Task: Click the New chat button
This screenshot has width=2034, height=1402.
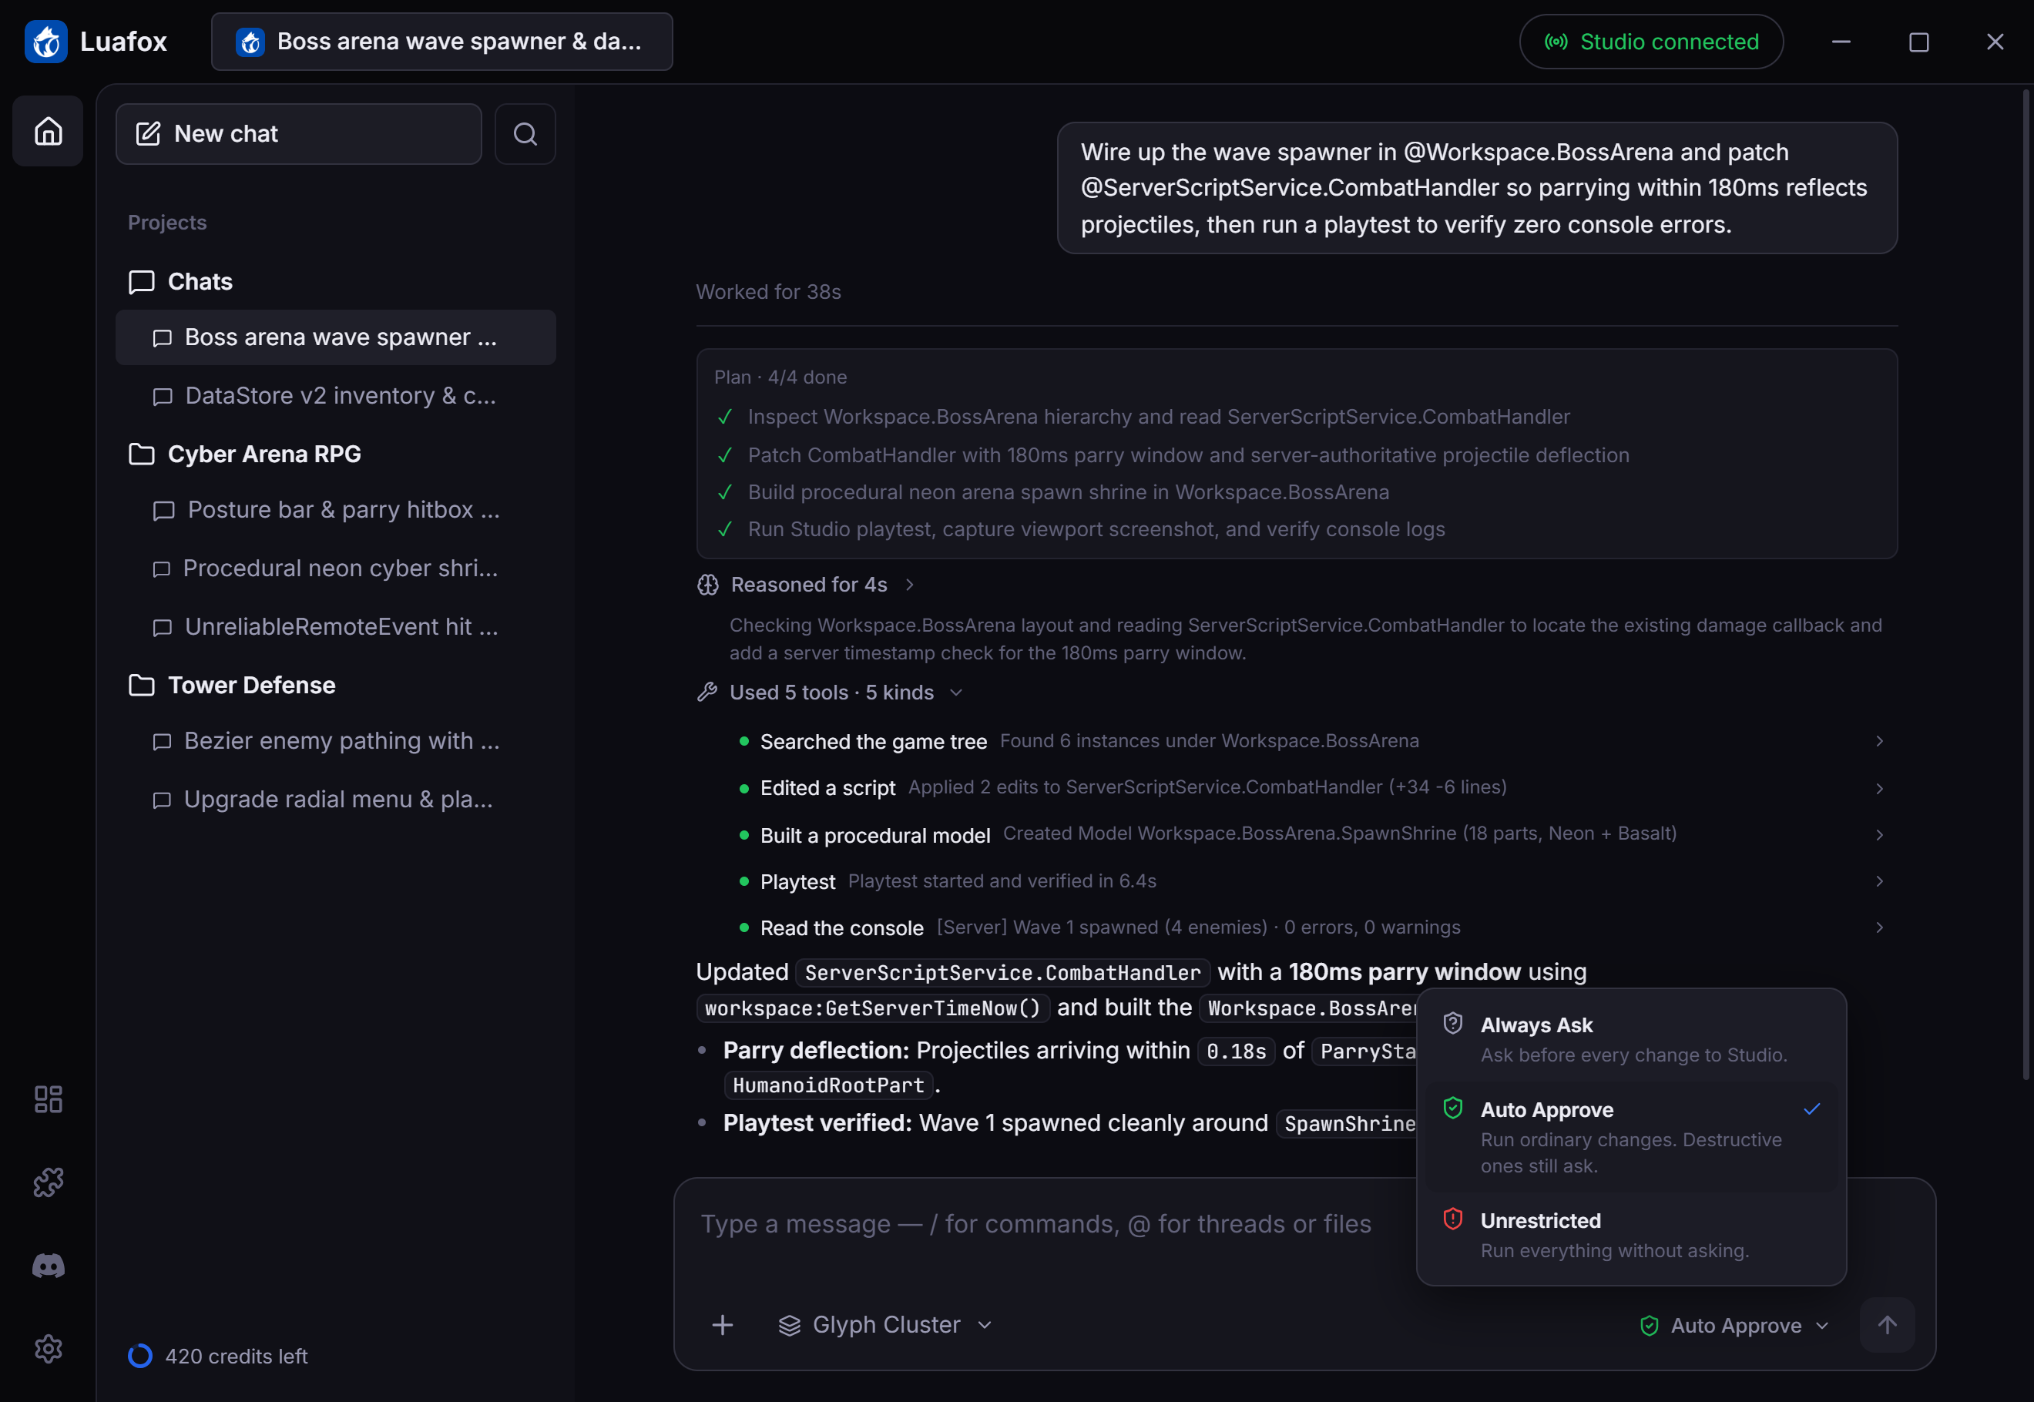Action: 299,133
